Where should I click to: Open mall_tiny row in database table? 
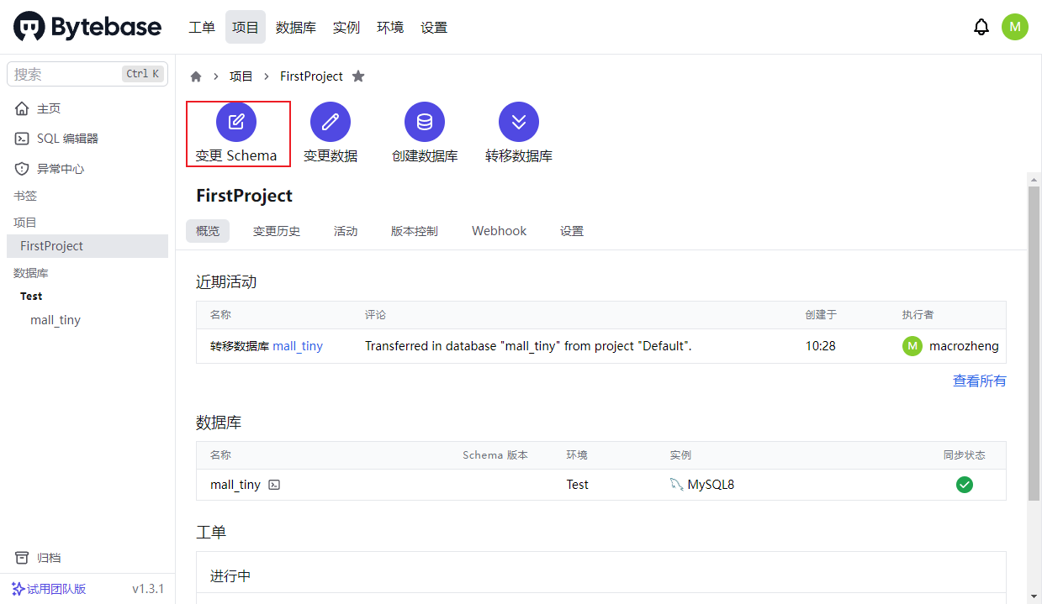[x=600, y=485]
